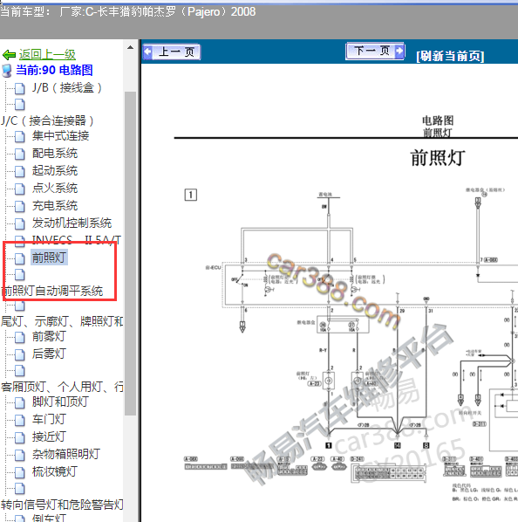Open 充电系统 entry
This screenshot has width=518, height=522.
pyautogui.click(x=55, y=206)
